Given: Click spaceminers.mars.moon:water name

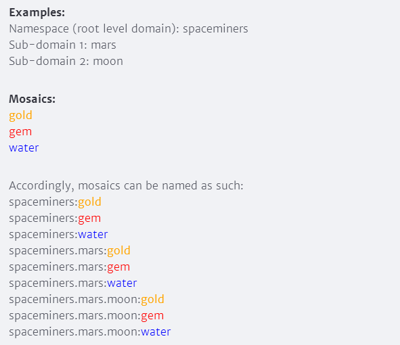Looking at the screenshot, I should click(90, 332).
